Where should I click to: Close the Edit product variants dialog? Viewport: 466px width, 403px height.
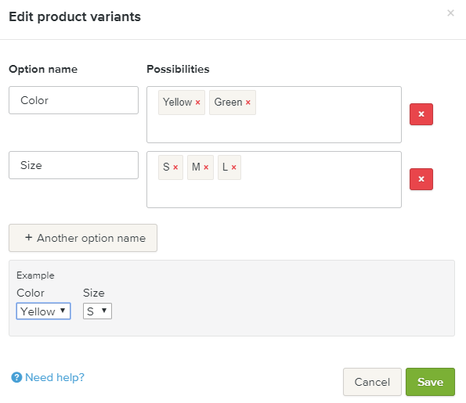[x=450, y=13]
